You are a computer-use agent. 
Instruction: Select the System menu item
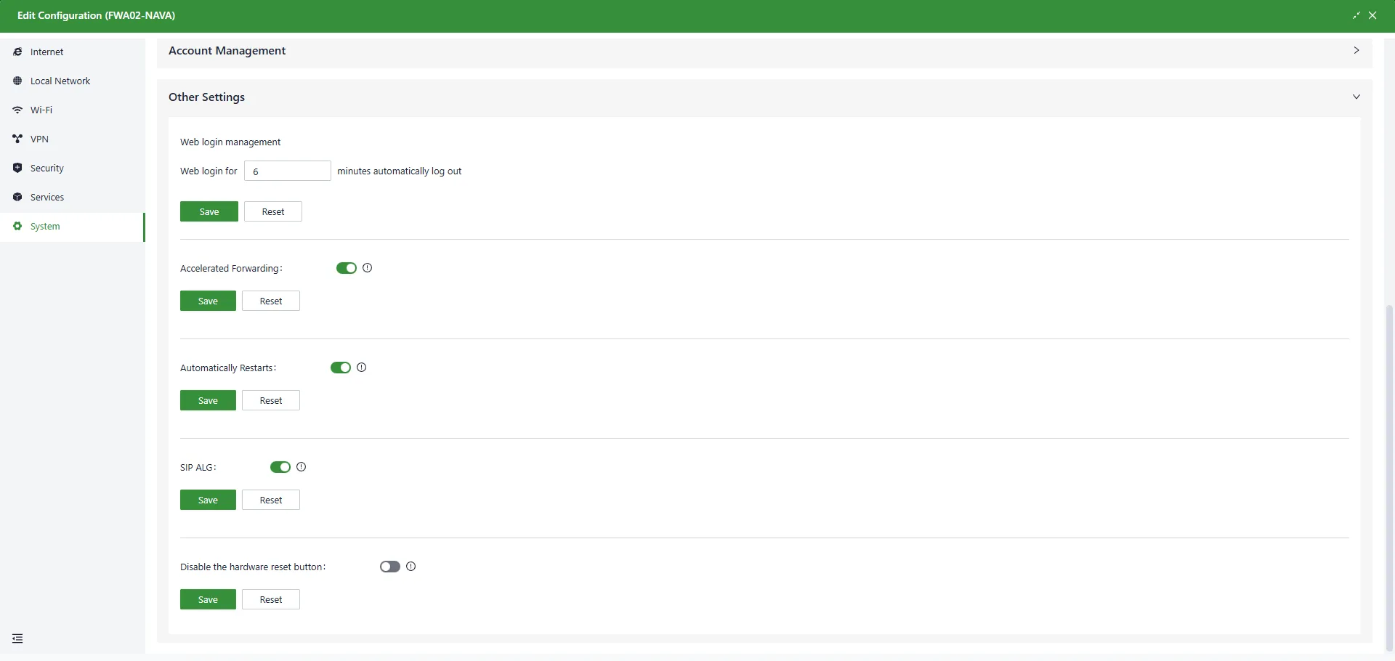[73, 227]
